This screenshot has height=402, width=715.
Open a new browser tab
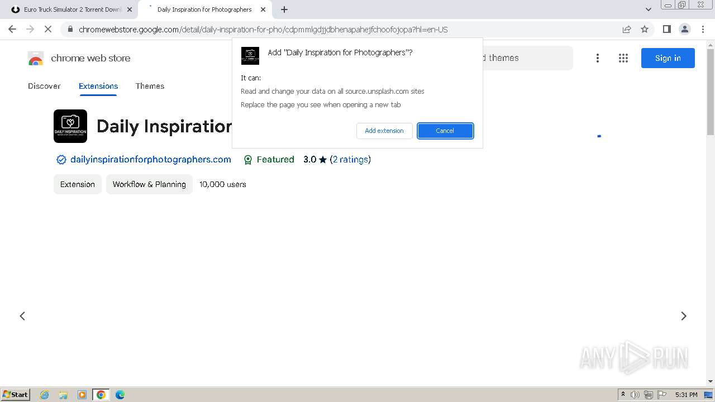[x=284, y=9]
